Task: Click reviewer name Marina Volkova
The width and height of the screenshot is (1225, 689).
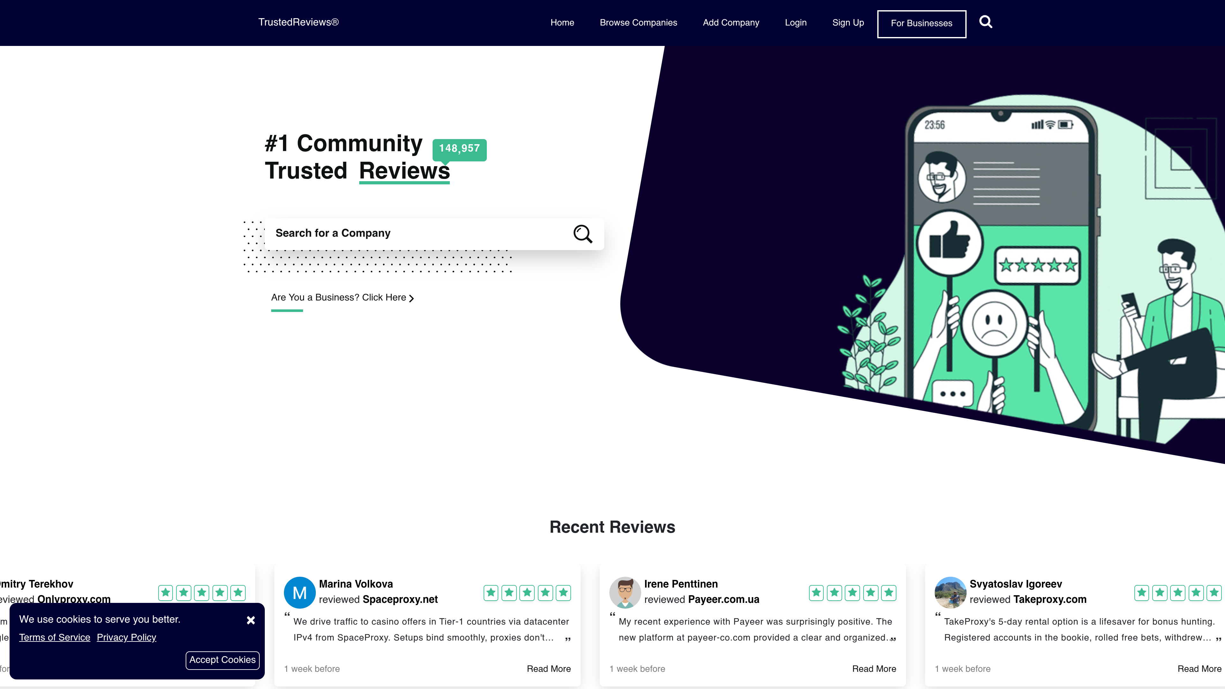Action: tap(356, 584)
